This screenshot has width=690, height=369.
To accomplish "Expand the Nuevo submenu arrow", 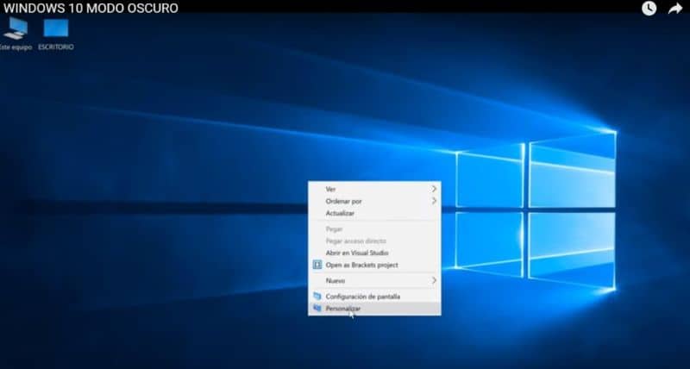I will (434, 280).
